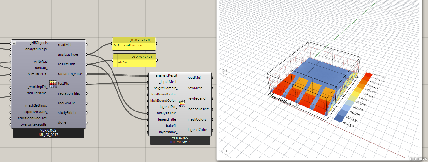Click the radiation_values output
Image resolution: width=428 pixels, height=162 pixels.
pyautogui.click(x=70, y=74)
